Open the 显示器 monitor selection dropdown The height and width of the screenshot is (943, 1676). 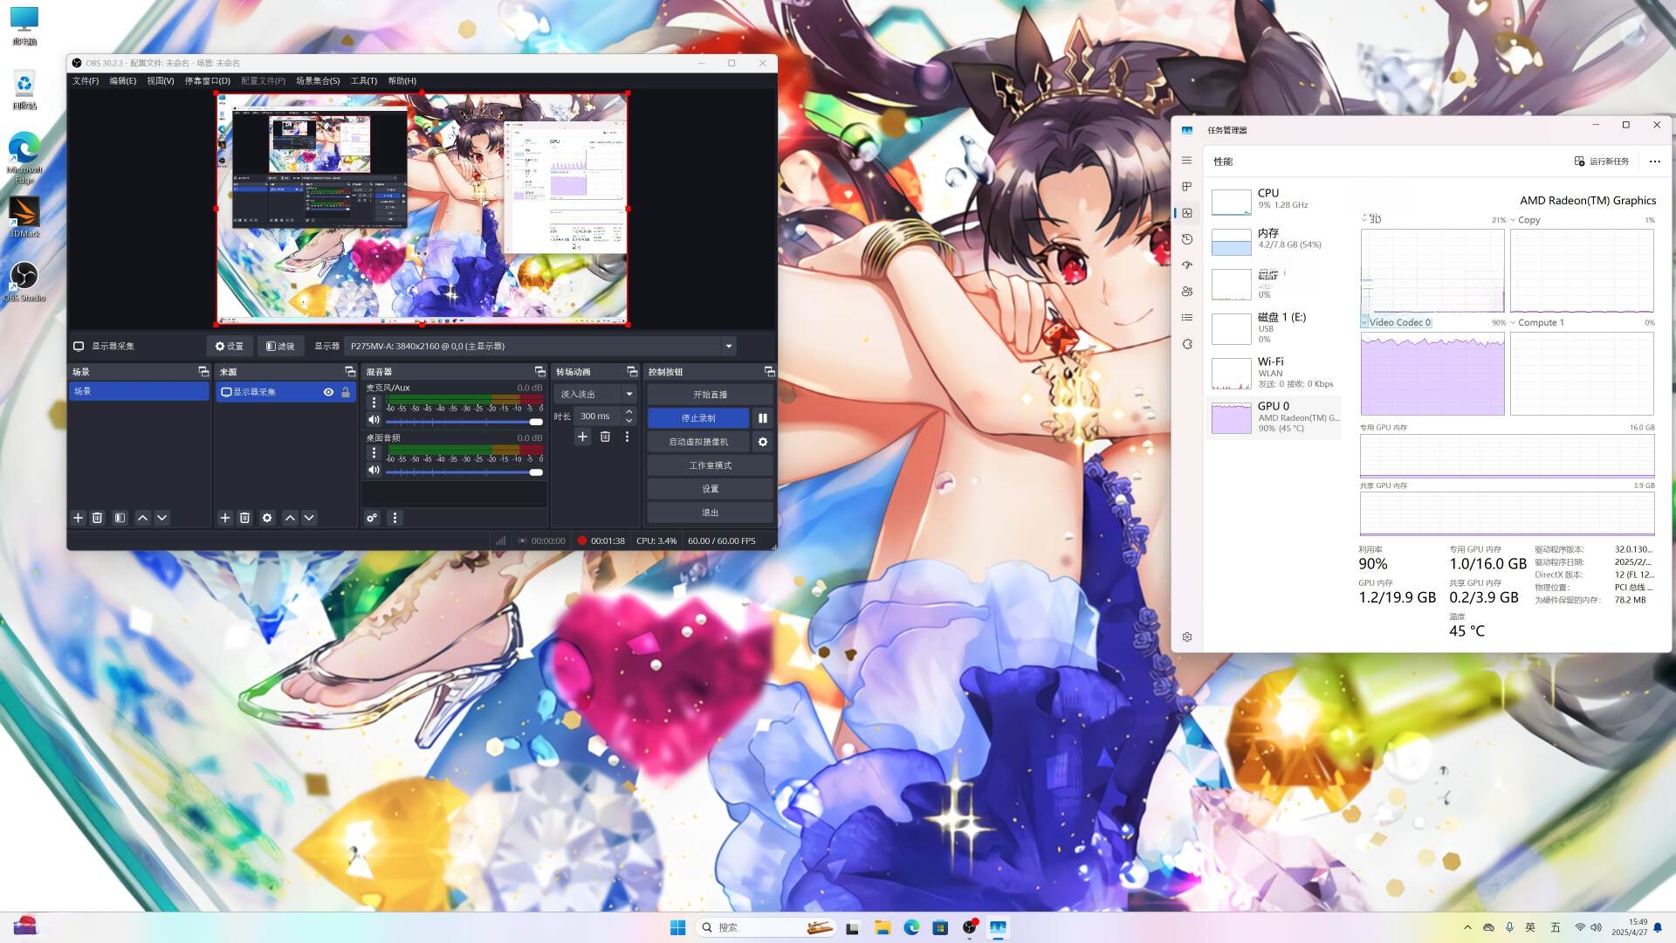pyautogui.click(x=539, y=347)
